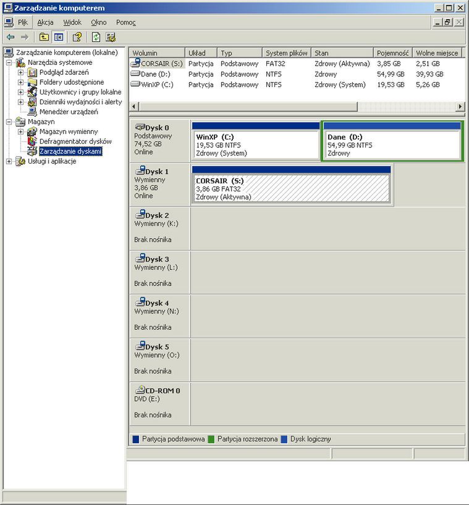
Task: Click the Up one level folder icon
Action: [44, 37]
